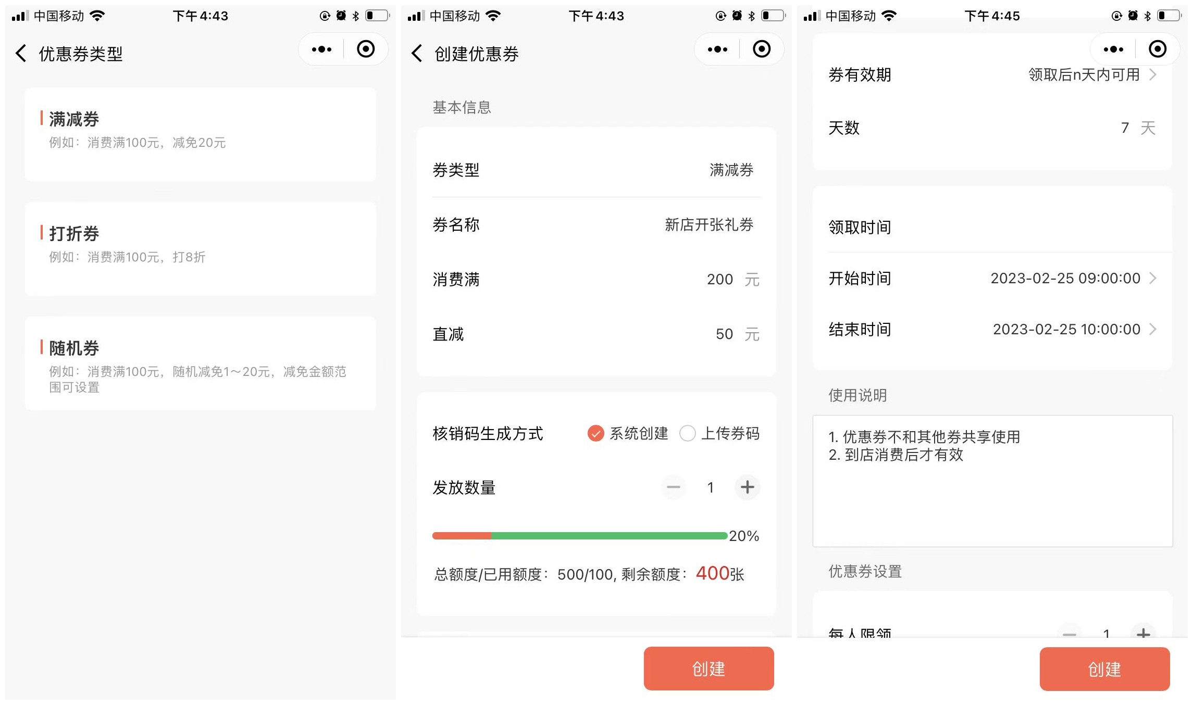Tap back arrow on 创建优惠券 screen
Viewport: 1193px width, 705px height.
(417, 53)
